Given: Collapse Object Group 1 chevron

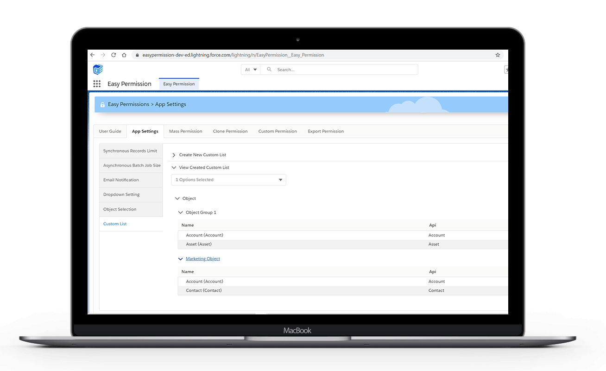Looking at the screenshot, I should [x=181, y=212].
